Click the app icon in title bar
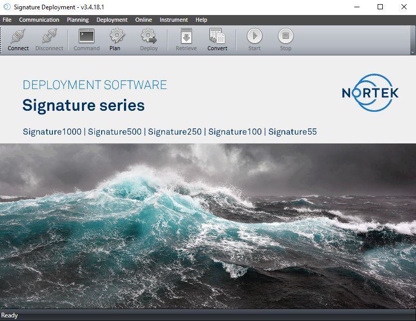 tap(7, 7)
